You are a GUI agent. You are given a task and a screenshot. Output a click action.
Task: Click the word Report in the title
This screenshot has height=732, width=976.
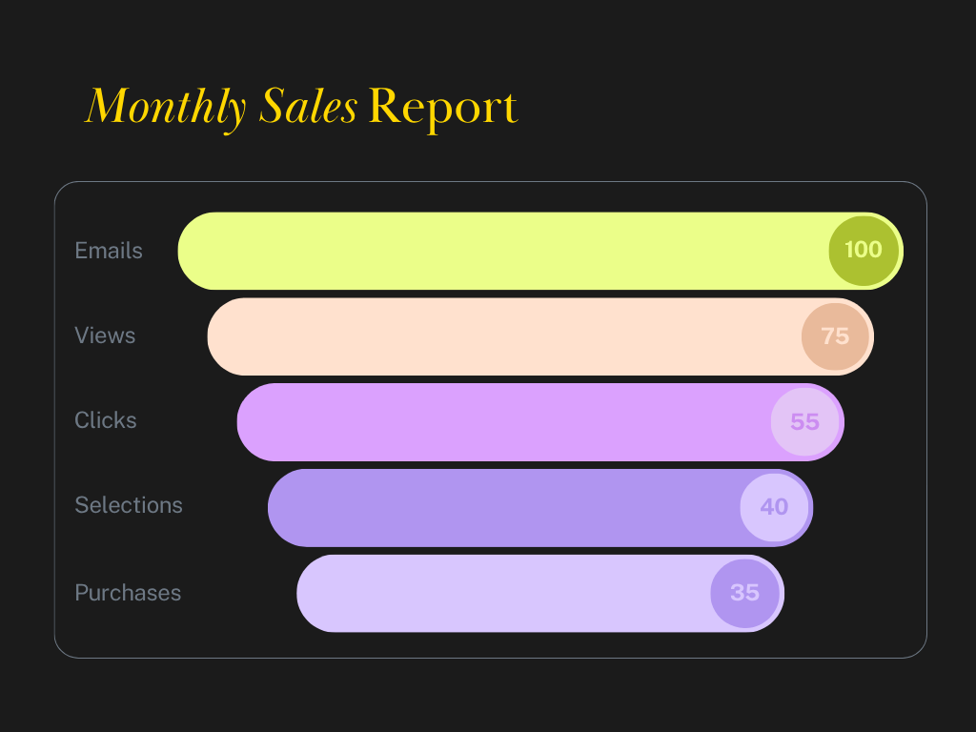[442, 107]
